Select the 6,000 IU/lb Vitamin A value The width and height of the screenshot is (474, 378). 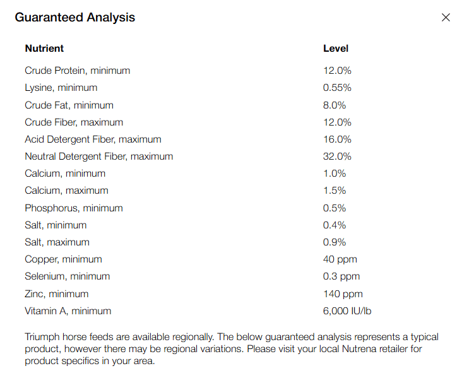pyautogui.click(x=351, y=311)
